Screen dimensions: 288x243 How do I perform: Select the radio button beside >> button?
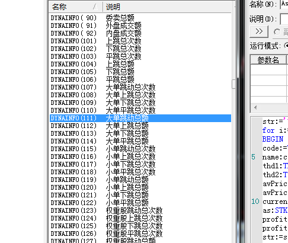pos(277,32)
